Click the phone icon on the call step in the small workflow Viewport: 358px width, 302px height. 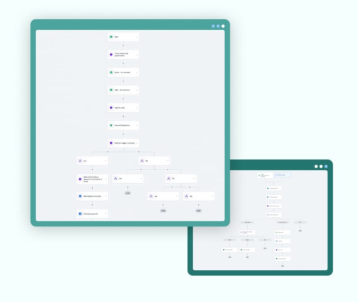277,232
